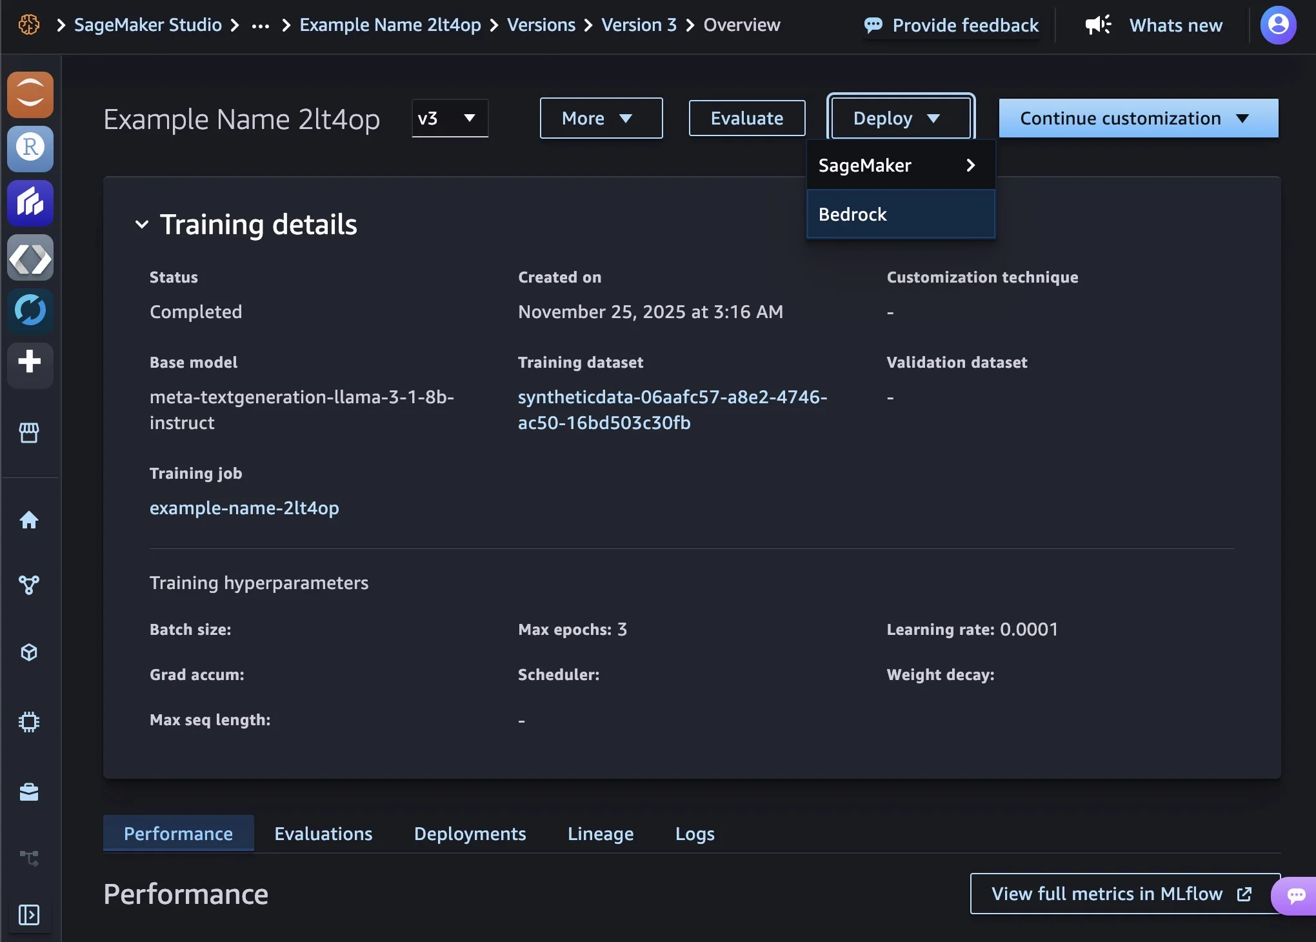Open the Continue customization dropdown
The image size is (1316, 942).
pyautogui.click(x=1138, y=118)
